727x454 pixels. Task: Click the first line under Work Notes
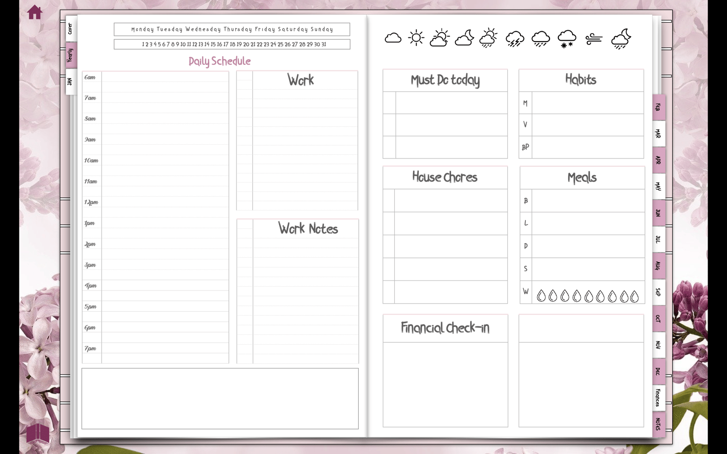click(x=305, y=243)
